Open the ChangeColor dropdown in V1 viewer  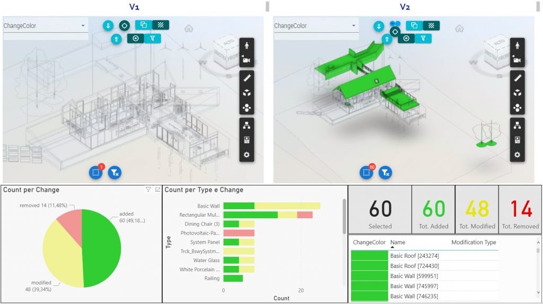pyautogui.click(x=46, y=25)
